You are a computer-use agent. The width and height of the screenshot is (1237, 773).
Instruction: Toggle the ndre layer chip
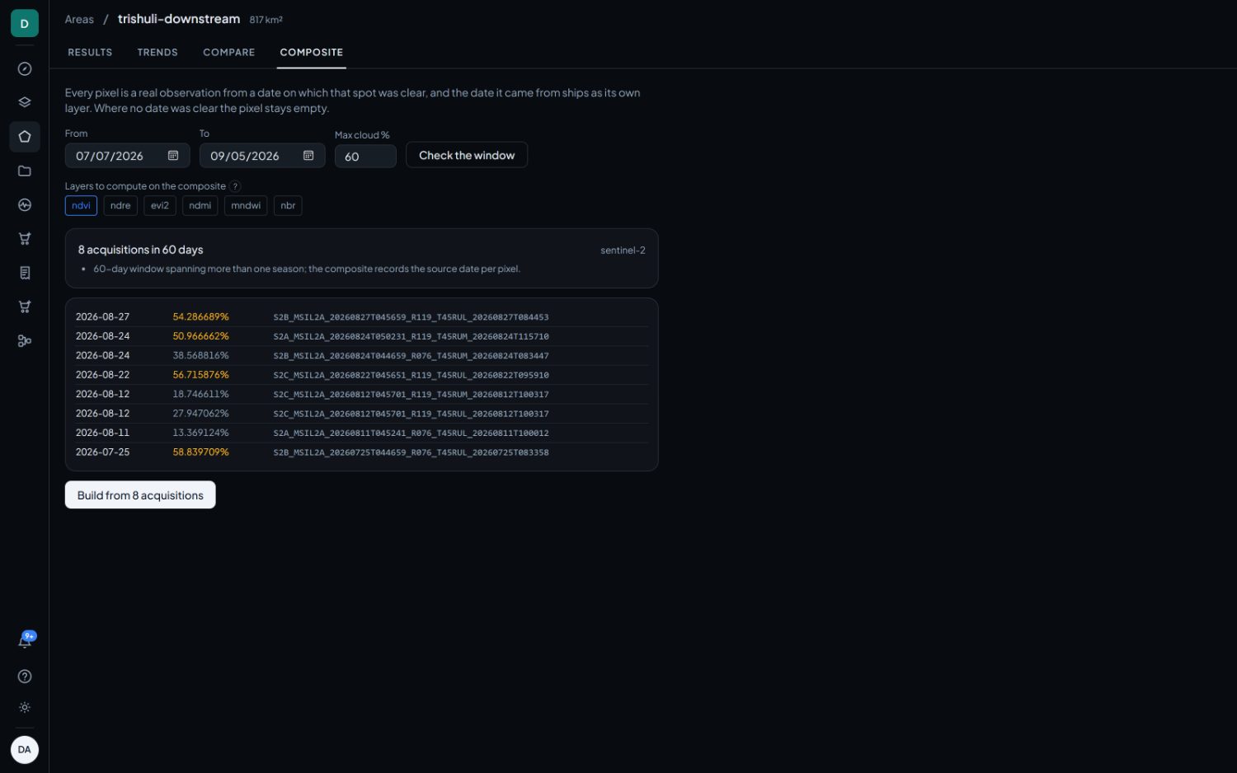(120, 206)
